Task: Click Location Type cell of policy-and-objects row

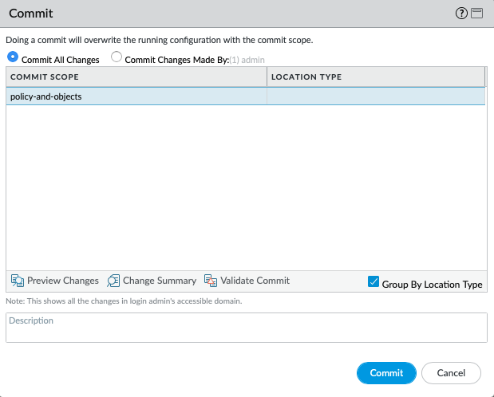Action: tap(375, 96)
